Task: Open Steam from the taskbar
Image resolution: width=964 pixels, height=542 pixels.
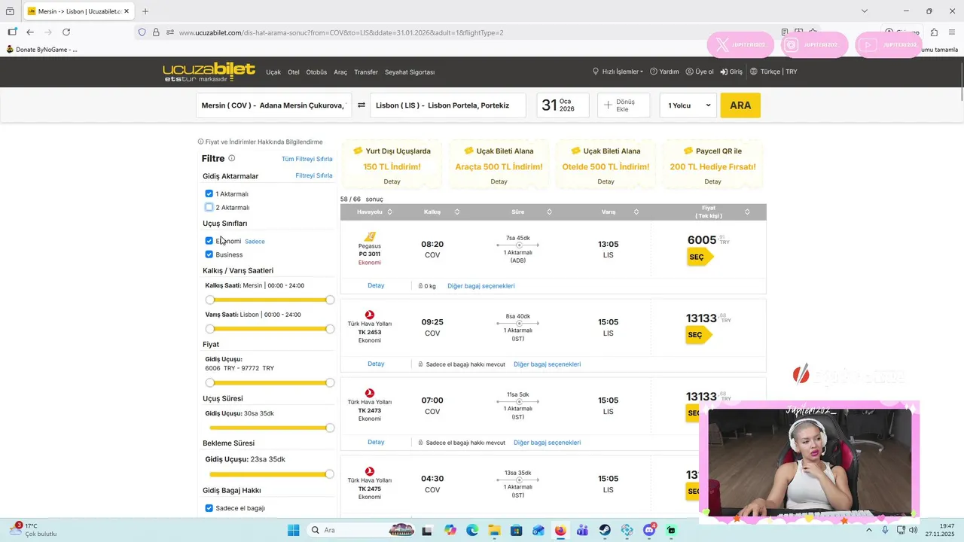Action: point(605,530)
